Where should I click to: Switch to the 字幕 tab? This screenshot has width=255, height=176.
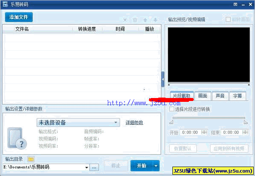click(x=237, y=96)
